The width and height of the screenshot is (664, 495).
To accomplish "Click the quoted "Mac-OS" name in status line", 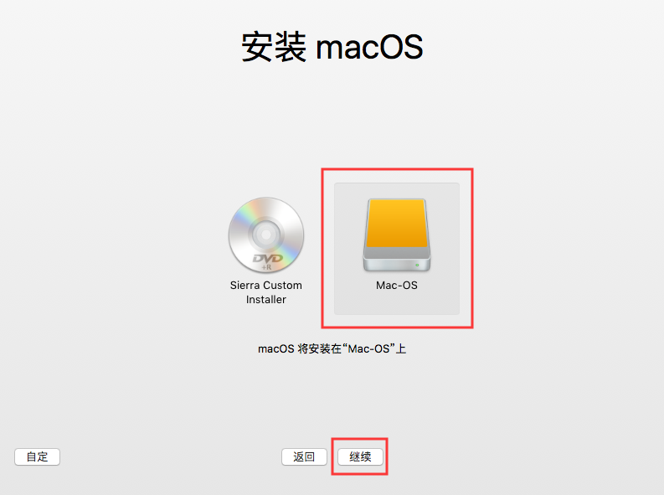I will (x=368, y=349).
